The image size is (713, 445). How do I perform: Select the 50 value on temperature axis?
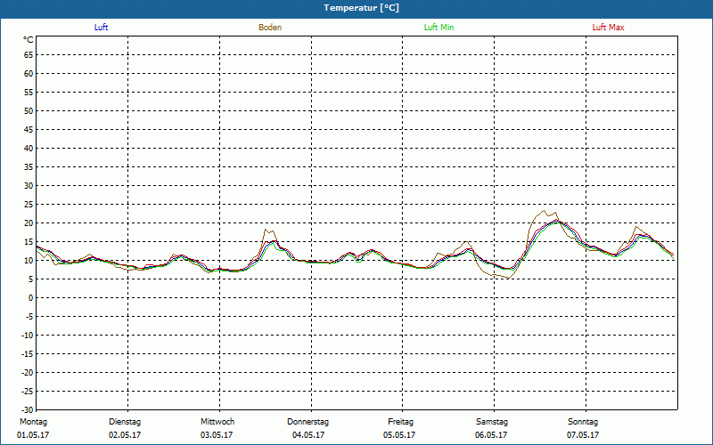[x=29, y=110]
